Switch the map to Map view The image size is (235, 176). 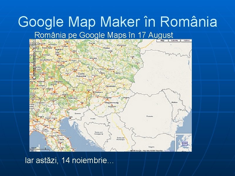click(x=162, y=40)
